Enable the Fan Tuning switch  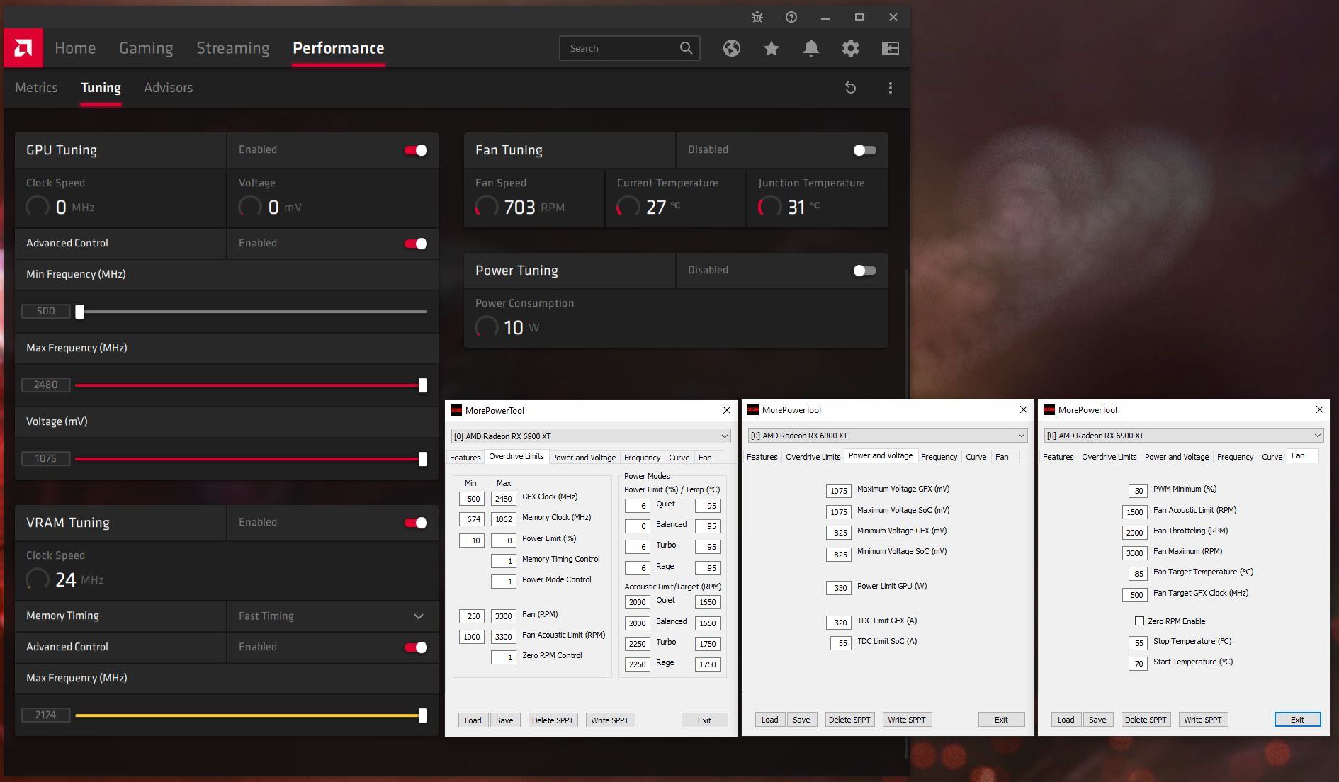tap(865, 150)
